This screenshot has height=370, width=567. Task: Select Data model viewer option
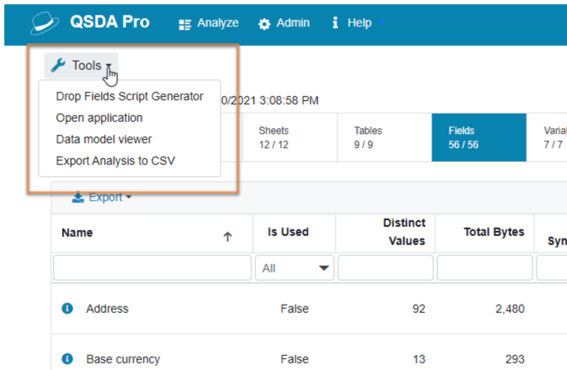click(103, 139)
